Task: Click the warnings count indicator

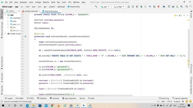Action: tap(176, 15)
